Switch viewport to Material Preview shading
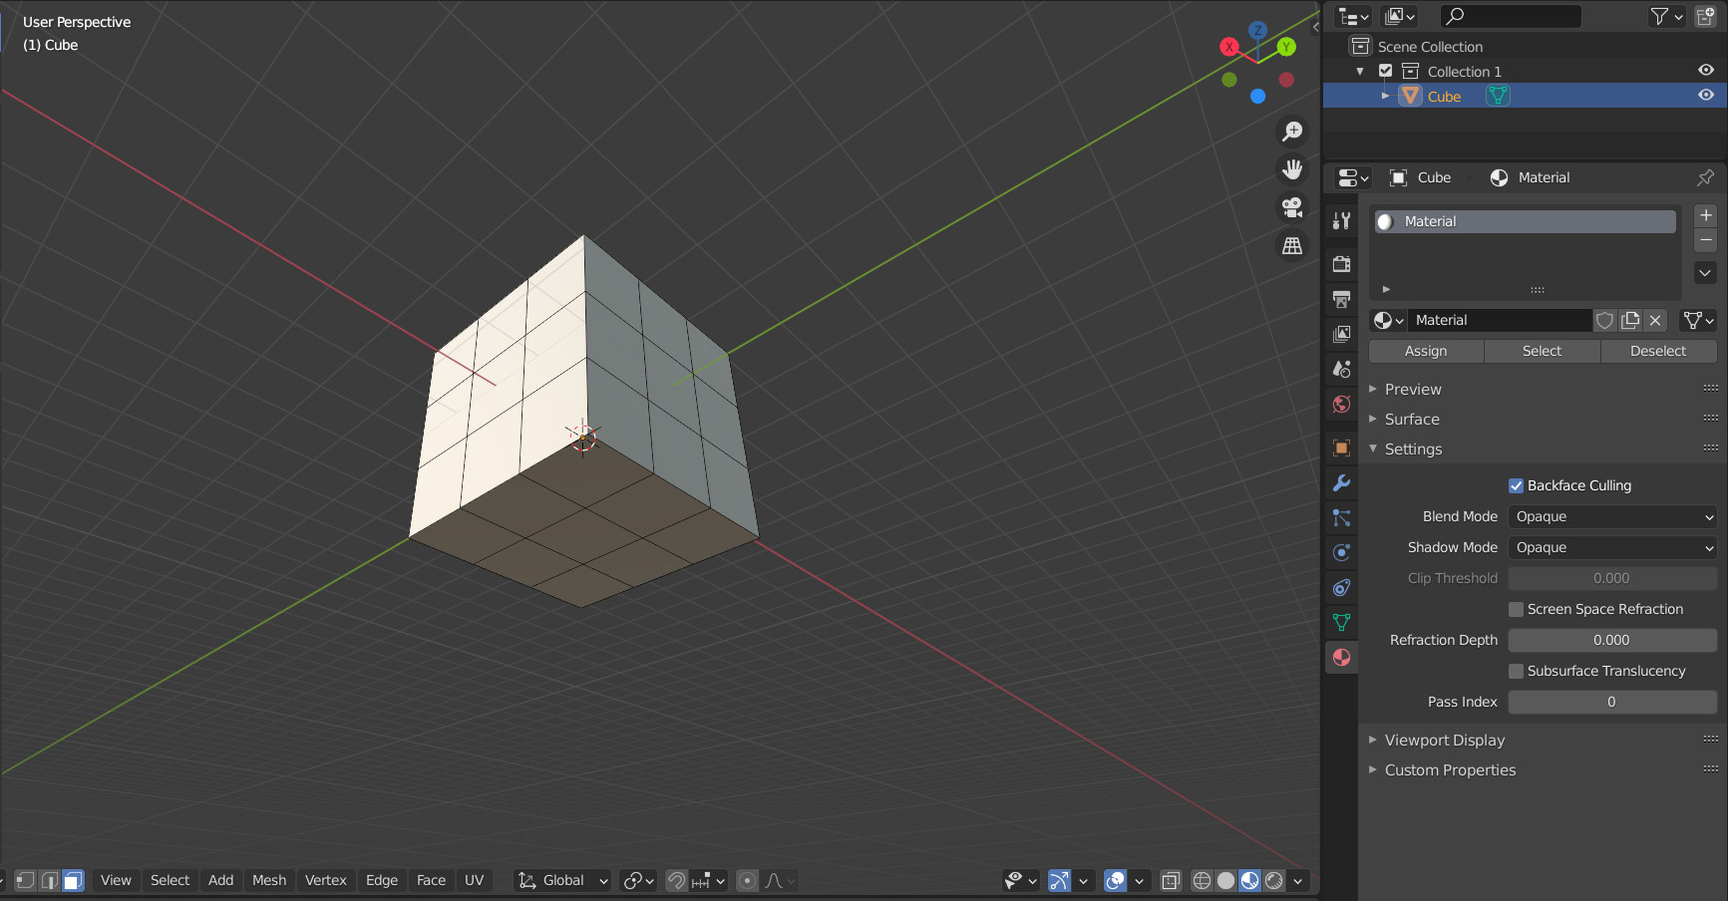The height and width of the screenshot is (901, 1729). point(1250,880)
